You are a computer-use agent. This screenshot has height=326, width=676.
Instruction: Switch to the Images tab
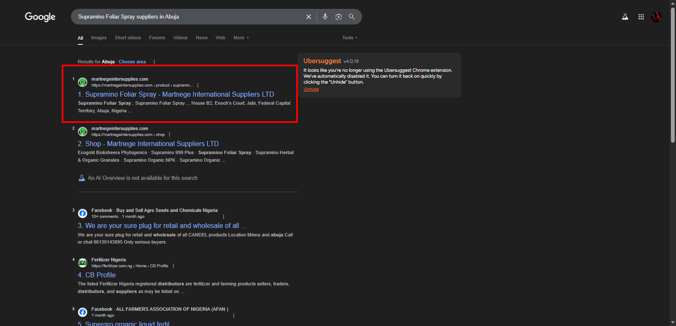pos(99,38)
